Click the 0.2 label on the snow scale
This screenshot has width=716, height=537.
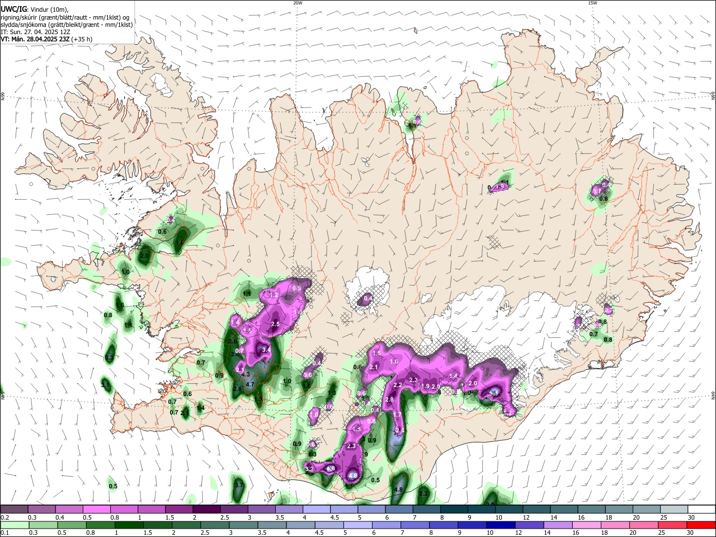4,517
